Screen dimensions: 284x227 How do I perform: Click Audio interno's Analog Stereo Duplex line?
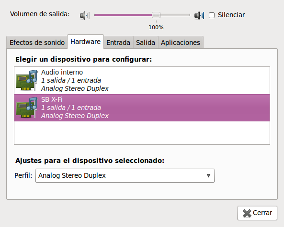pyautogui.click(x=75, y=88)
